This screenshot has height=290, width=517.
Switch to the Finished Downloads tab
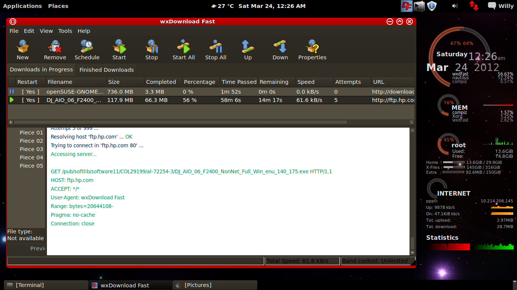tap(106, 69)
